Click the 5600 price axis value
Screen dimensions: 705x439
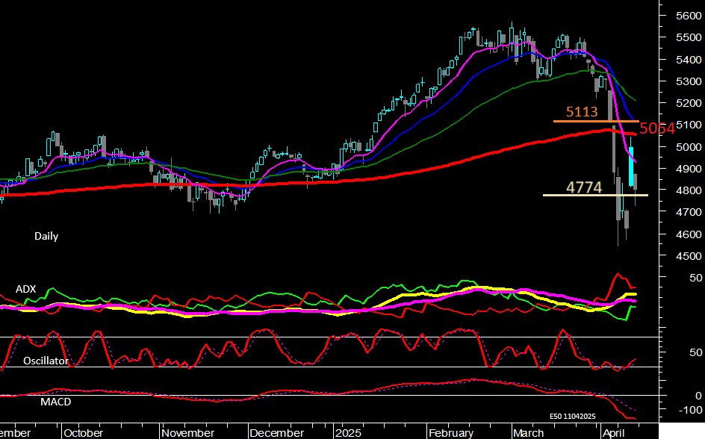(689, 16)
